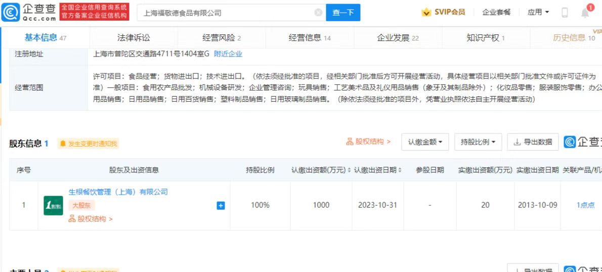Click the 2023-10-31 date cell

378,205
